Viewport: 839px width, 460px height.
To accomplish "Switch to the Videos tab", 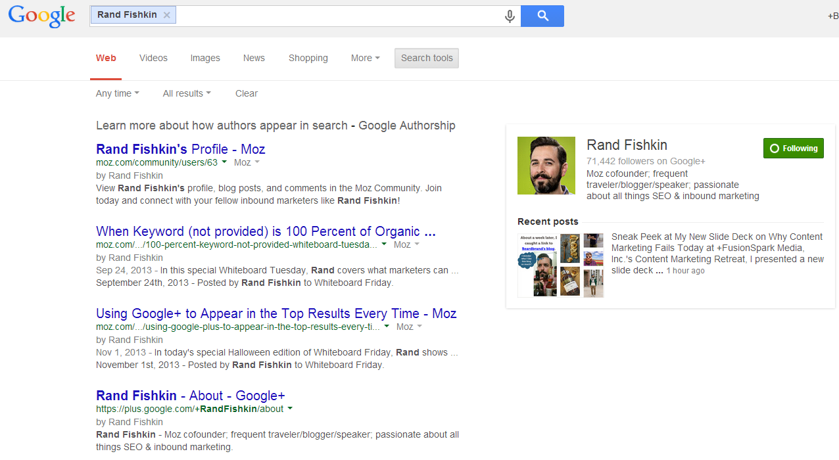I will 153,58.
